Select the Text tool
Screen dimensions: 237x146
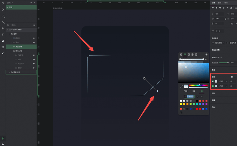coord(3,35)
